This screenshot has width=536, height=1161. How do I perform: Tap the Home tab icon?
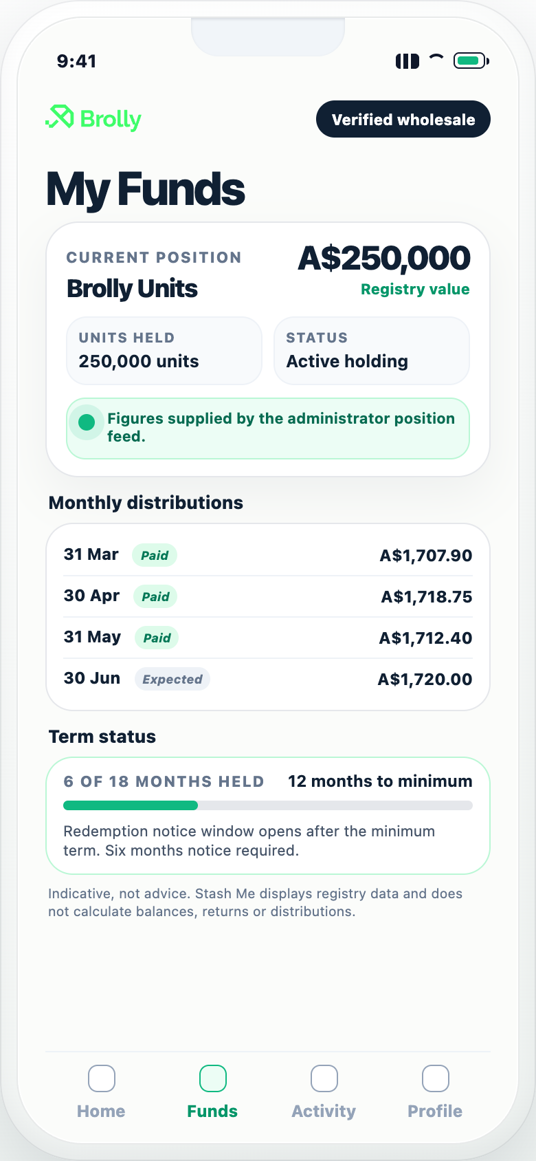click(x=102, y=1078)
